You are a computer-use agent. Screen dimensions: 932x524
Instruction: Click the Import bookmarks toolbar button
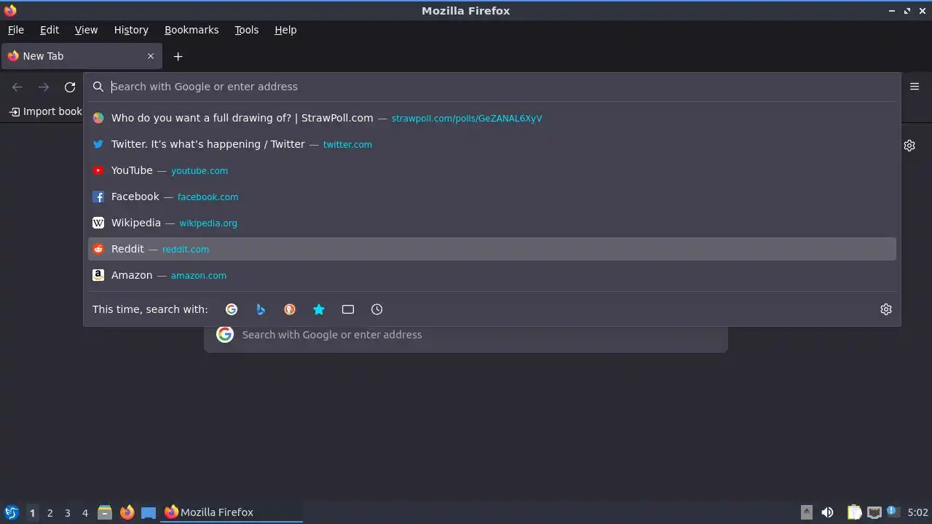point(46,111)
